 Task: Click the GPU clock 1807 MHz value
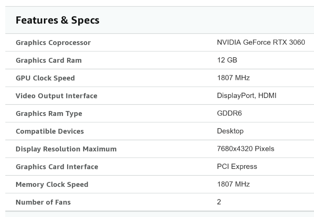[x=233, y=78]
